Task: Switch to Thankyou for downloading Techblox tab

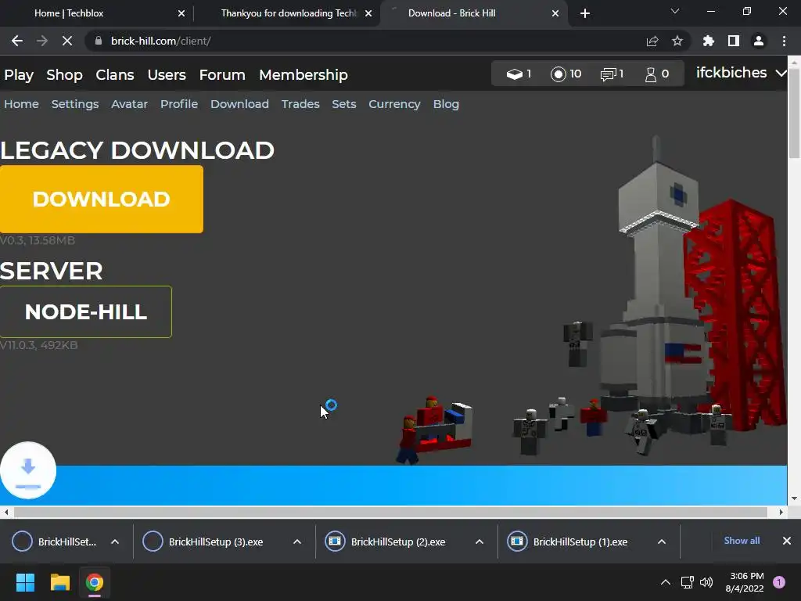Action: pyautogui.click(x=289, y=13)
